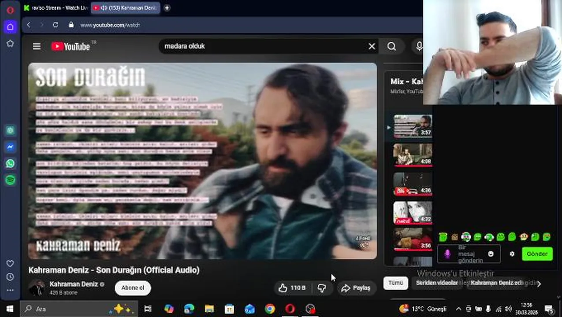The height and width of the screenshot is (317, 562).
Task: Clear the search box with X
Action: tap(372, 46)
